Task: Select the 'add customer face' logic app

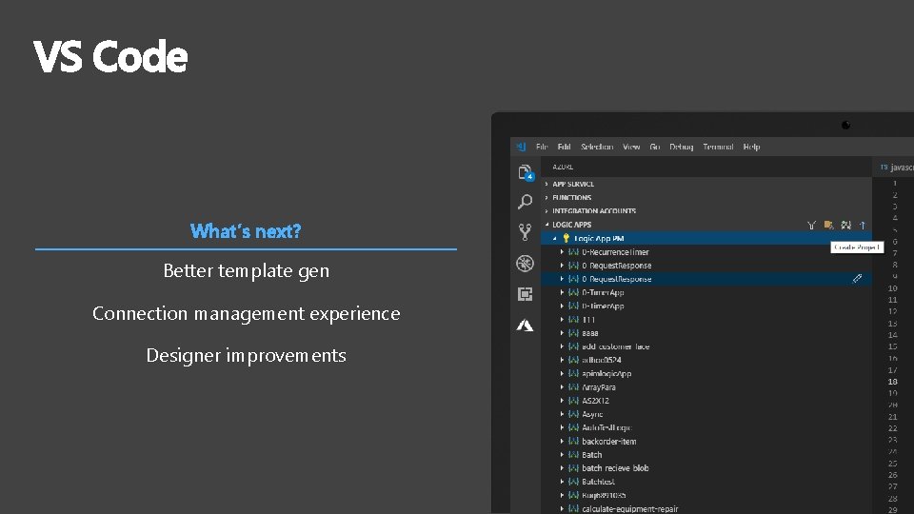Action: tap(616, 346)
